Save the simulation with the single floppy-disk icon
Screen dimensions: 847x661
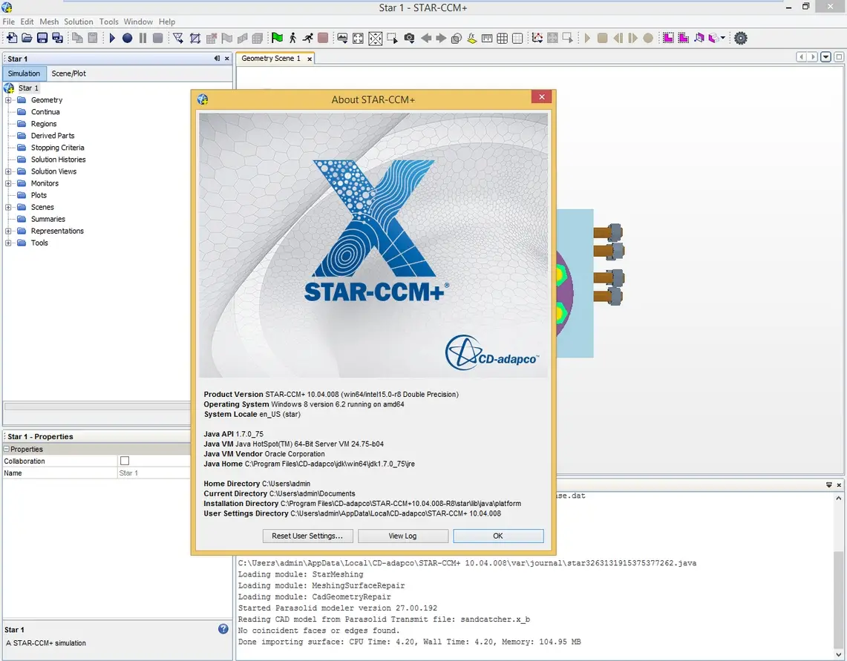pos(42,38)
